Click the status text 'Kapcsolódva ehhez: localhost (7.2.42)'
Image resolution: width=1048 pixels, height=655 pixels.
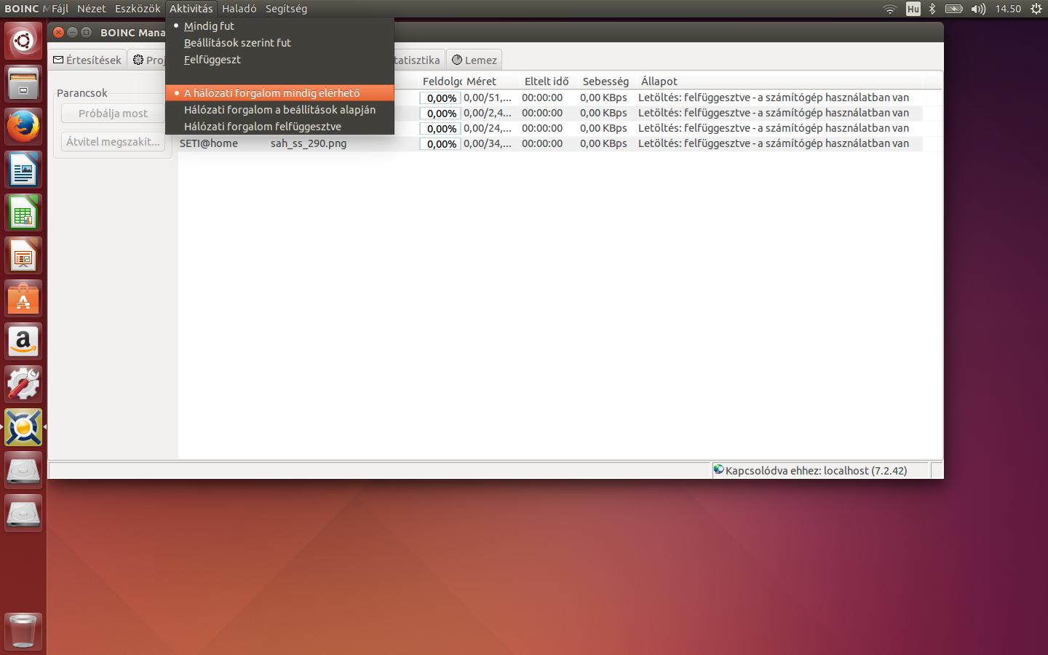[816, 471]
